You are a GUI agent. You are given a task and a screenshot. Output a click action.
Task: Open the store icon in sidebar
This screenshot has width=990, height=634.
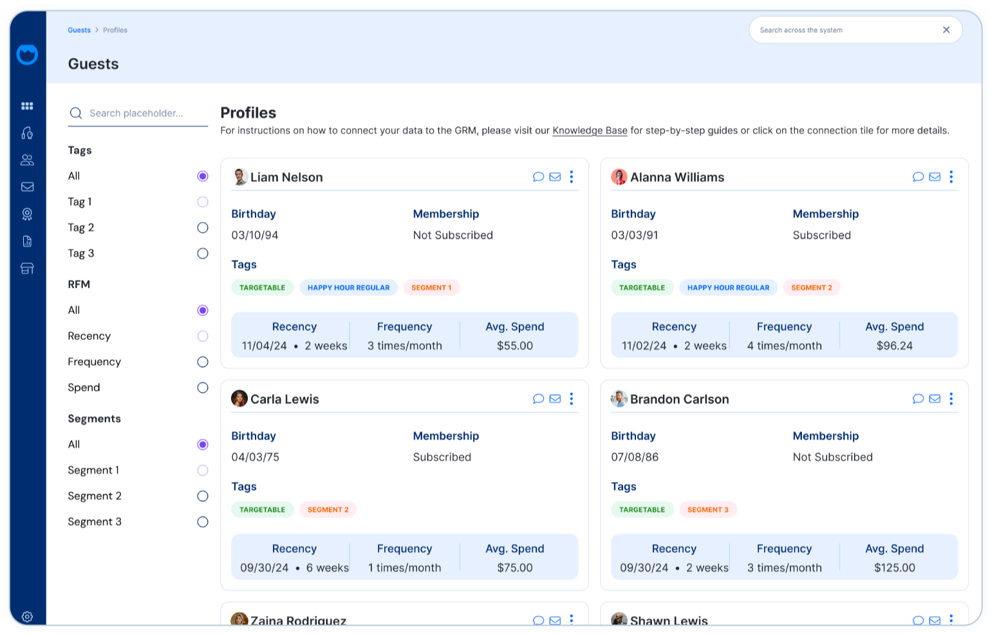(27, 268)
